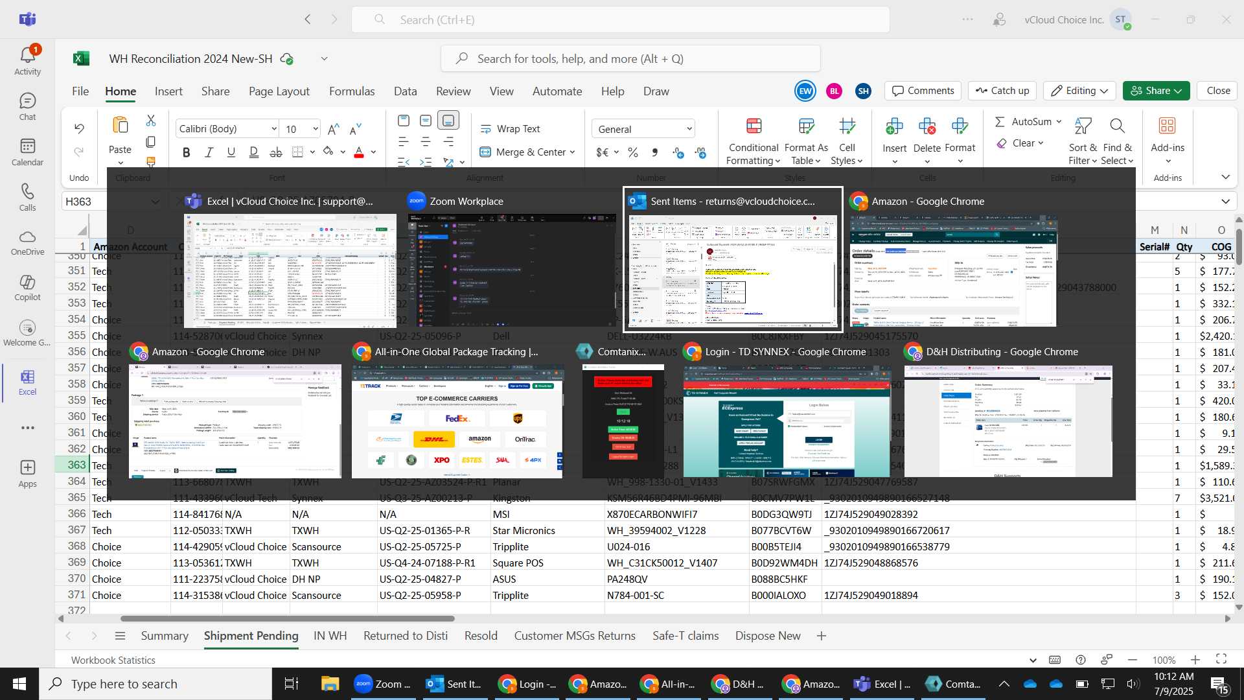1244x700 pixels.
Task: Click the percent style icon
Action: pos(633,152)
